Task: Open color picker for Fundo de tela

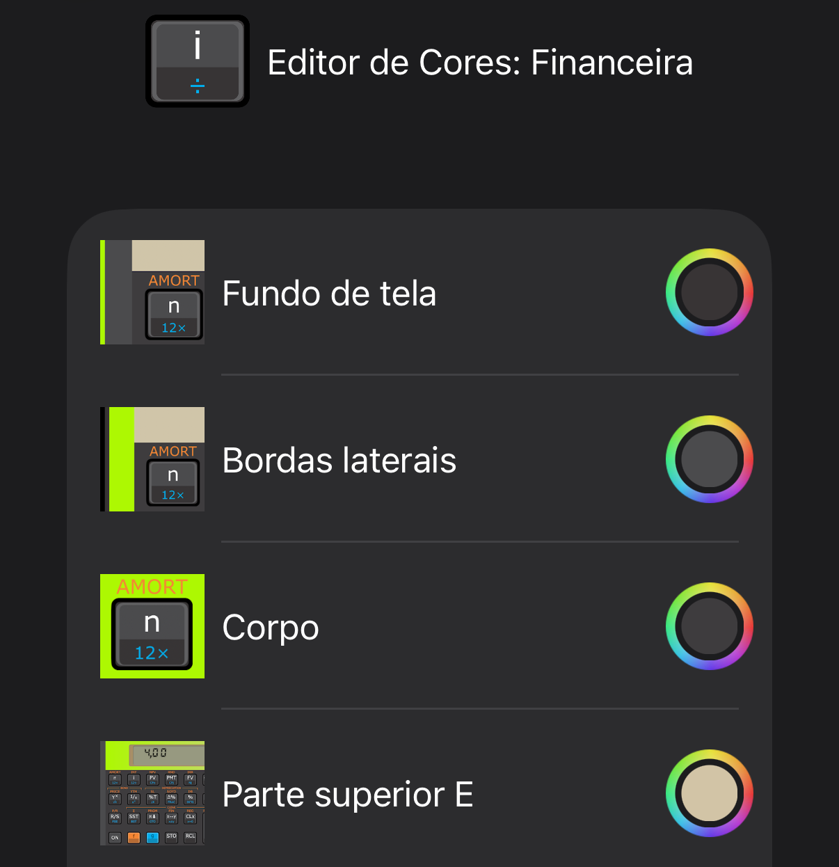Action: pos(709,292)
